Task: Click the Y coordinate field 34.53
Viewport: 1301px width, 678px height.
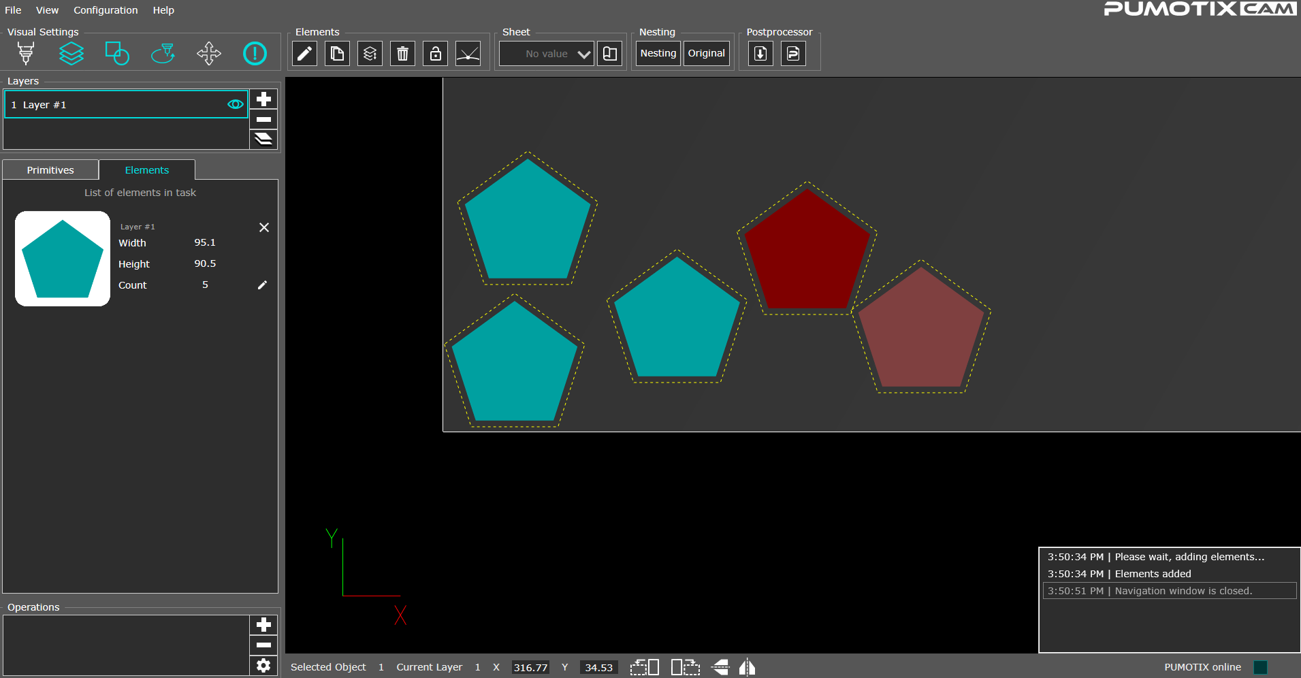Action: [598, 668]
